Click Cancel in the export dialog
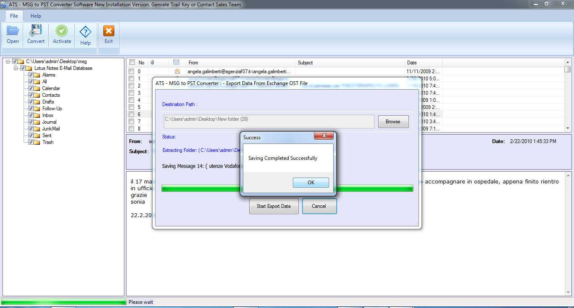 pos(319,206)
